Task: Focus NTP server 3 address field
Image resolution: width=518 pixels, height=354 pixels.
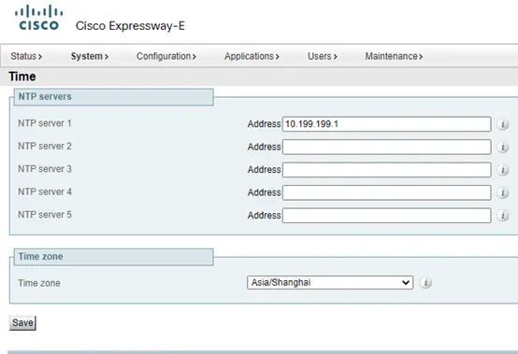Action: 386,170
